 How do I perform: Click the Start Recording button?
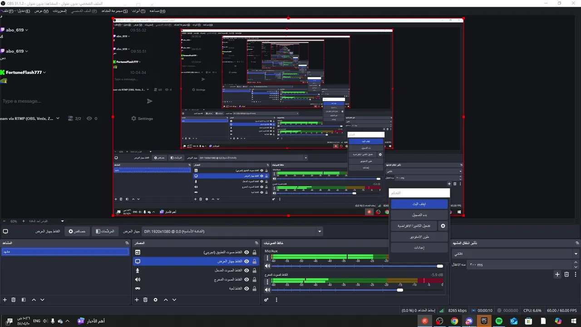pyautogui.click(x=419, y=215)
